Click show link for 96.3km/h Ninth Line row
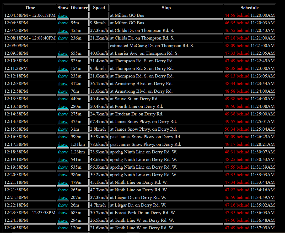This screenshot has height=233, width=285. [x=62, y=167]
